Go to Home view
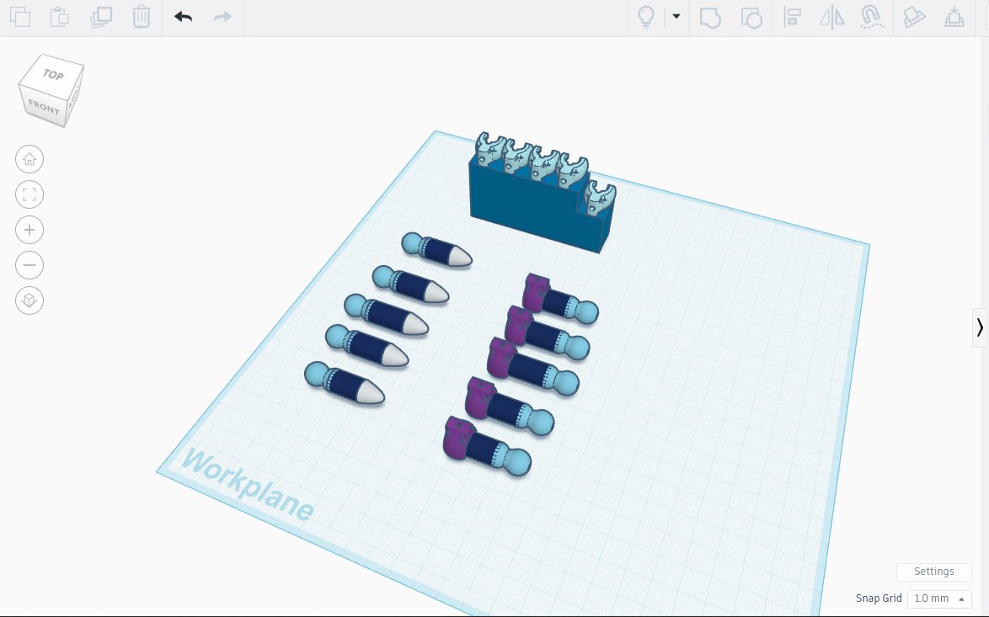Image resolution: width=989 pixels, height=617 pixels. 29,159
